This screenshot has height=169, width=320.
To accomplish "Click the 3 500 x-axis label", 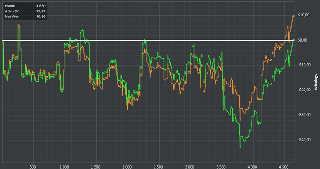I will click(221, 167).
